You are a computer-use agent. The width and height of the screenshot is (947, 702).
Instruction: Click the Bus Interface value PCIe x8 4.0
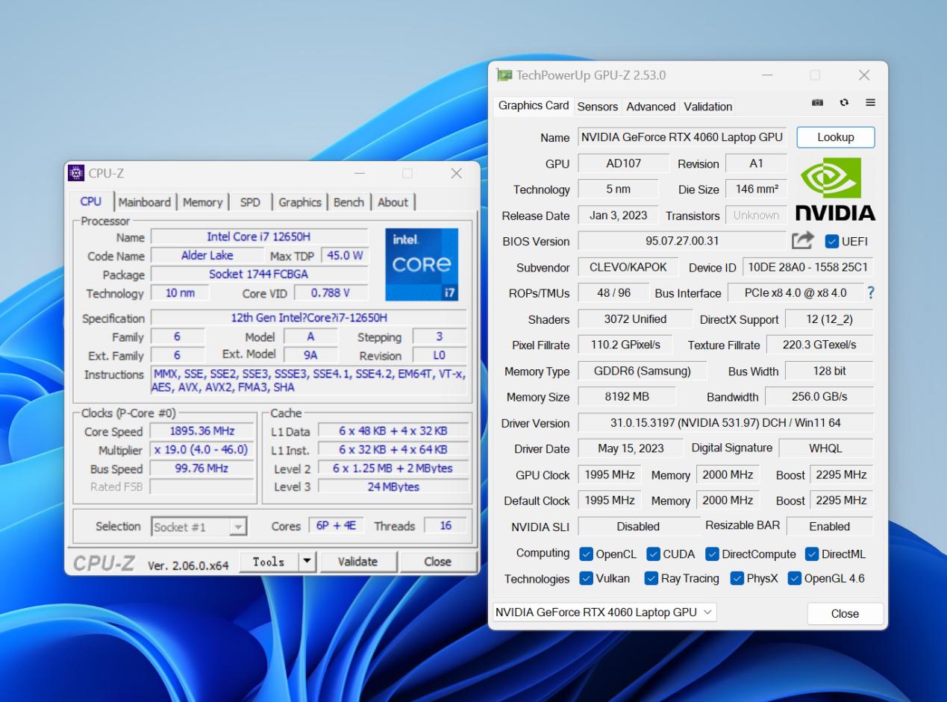click(x=796, y=293)
